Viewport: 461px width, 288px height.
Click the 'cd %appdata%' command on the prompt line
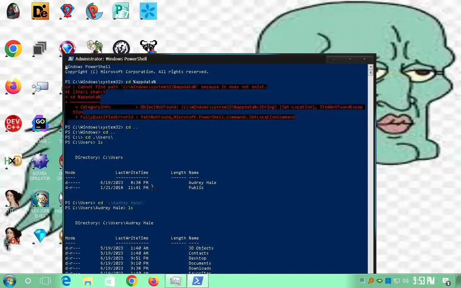(141, 82)
